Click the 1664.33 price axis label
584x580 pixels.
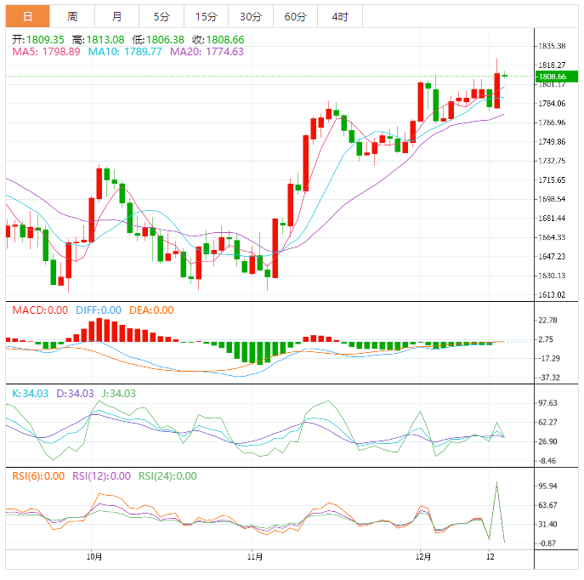point(552,237)
